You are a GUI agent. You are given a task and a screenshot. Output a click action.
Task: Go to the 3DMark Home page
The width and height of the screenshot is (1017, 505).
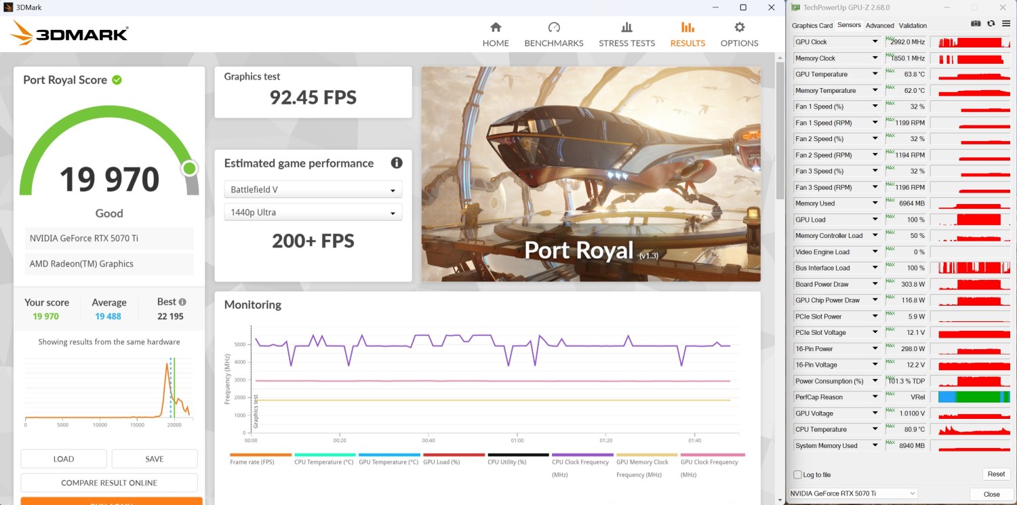[496, 35]
